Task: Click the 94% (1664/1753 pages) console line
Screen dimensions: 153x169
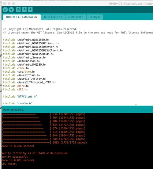Action: click(43, 135)
